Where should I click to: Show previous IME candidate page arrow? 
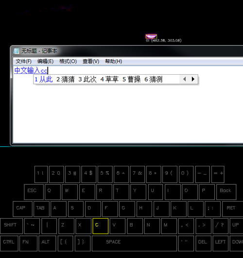click(x=185, y=79)
